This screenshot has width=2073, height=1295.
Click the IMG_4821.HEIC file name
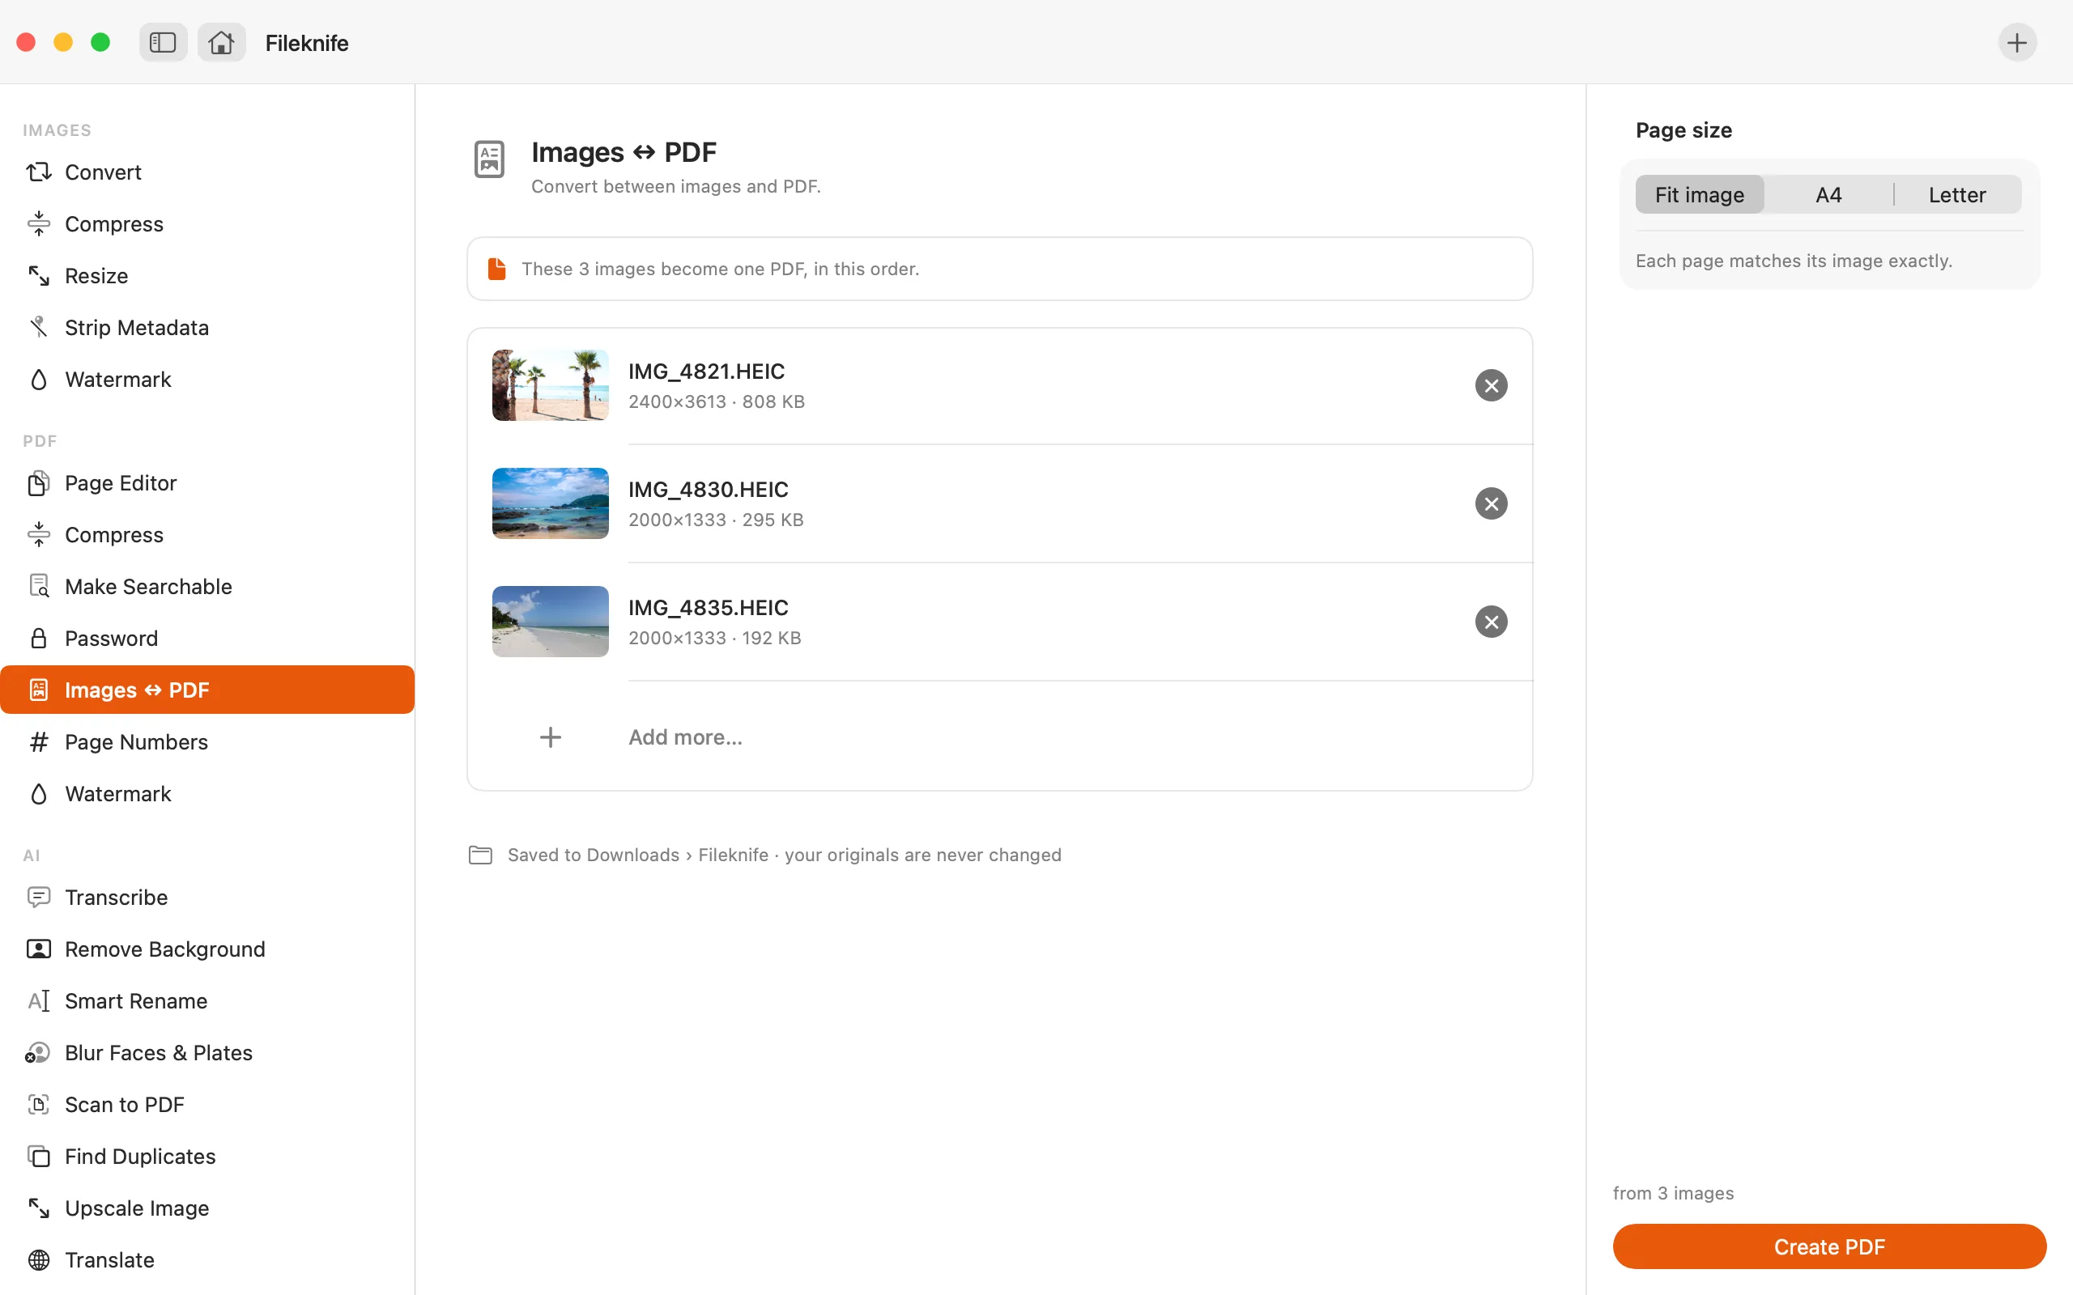(707, 371)
